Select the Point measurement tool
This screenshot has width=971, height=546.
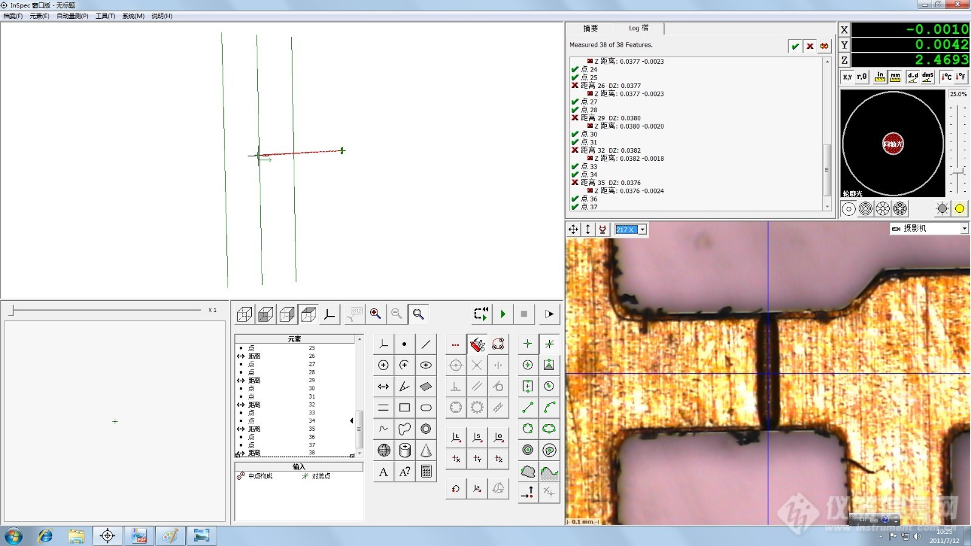click(404, 344)
